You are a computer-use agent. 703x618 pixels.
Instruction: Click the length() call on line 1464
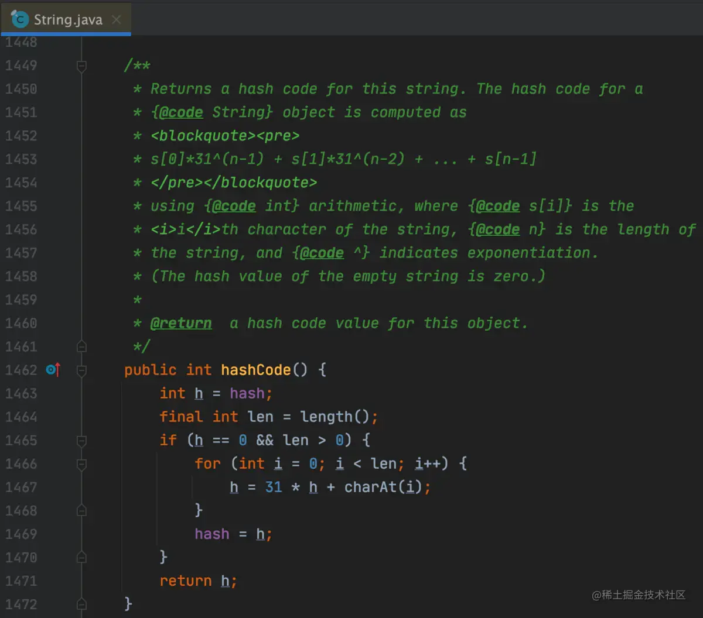[x=335, y=417]
